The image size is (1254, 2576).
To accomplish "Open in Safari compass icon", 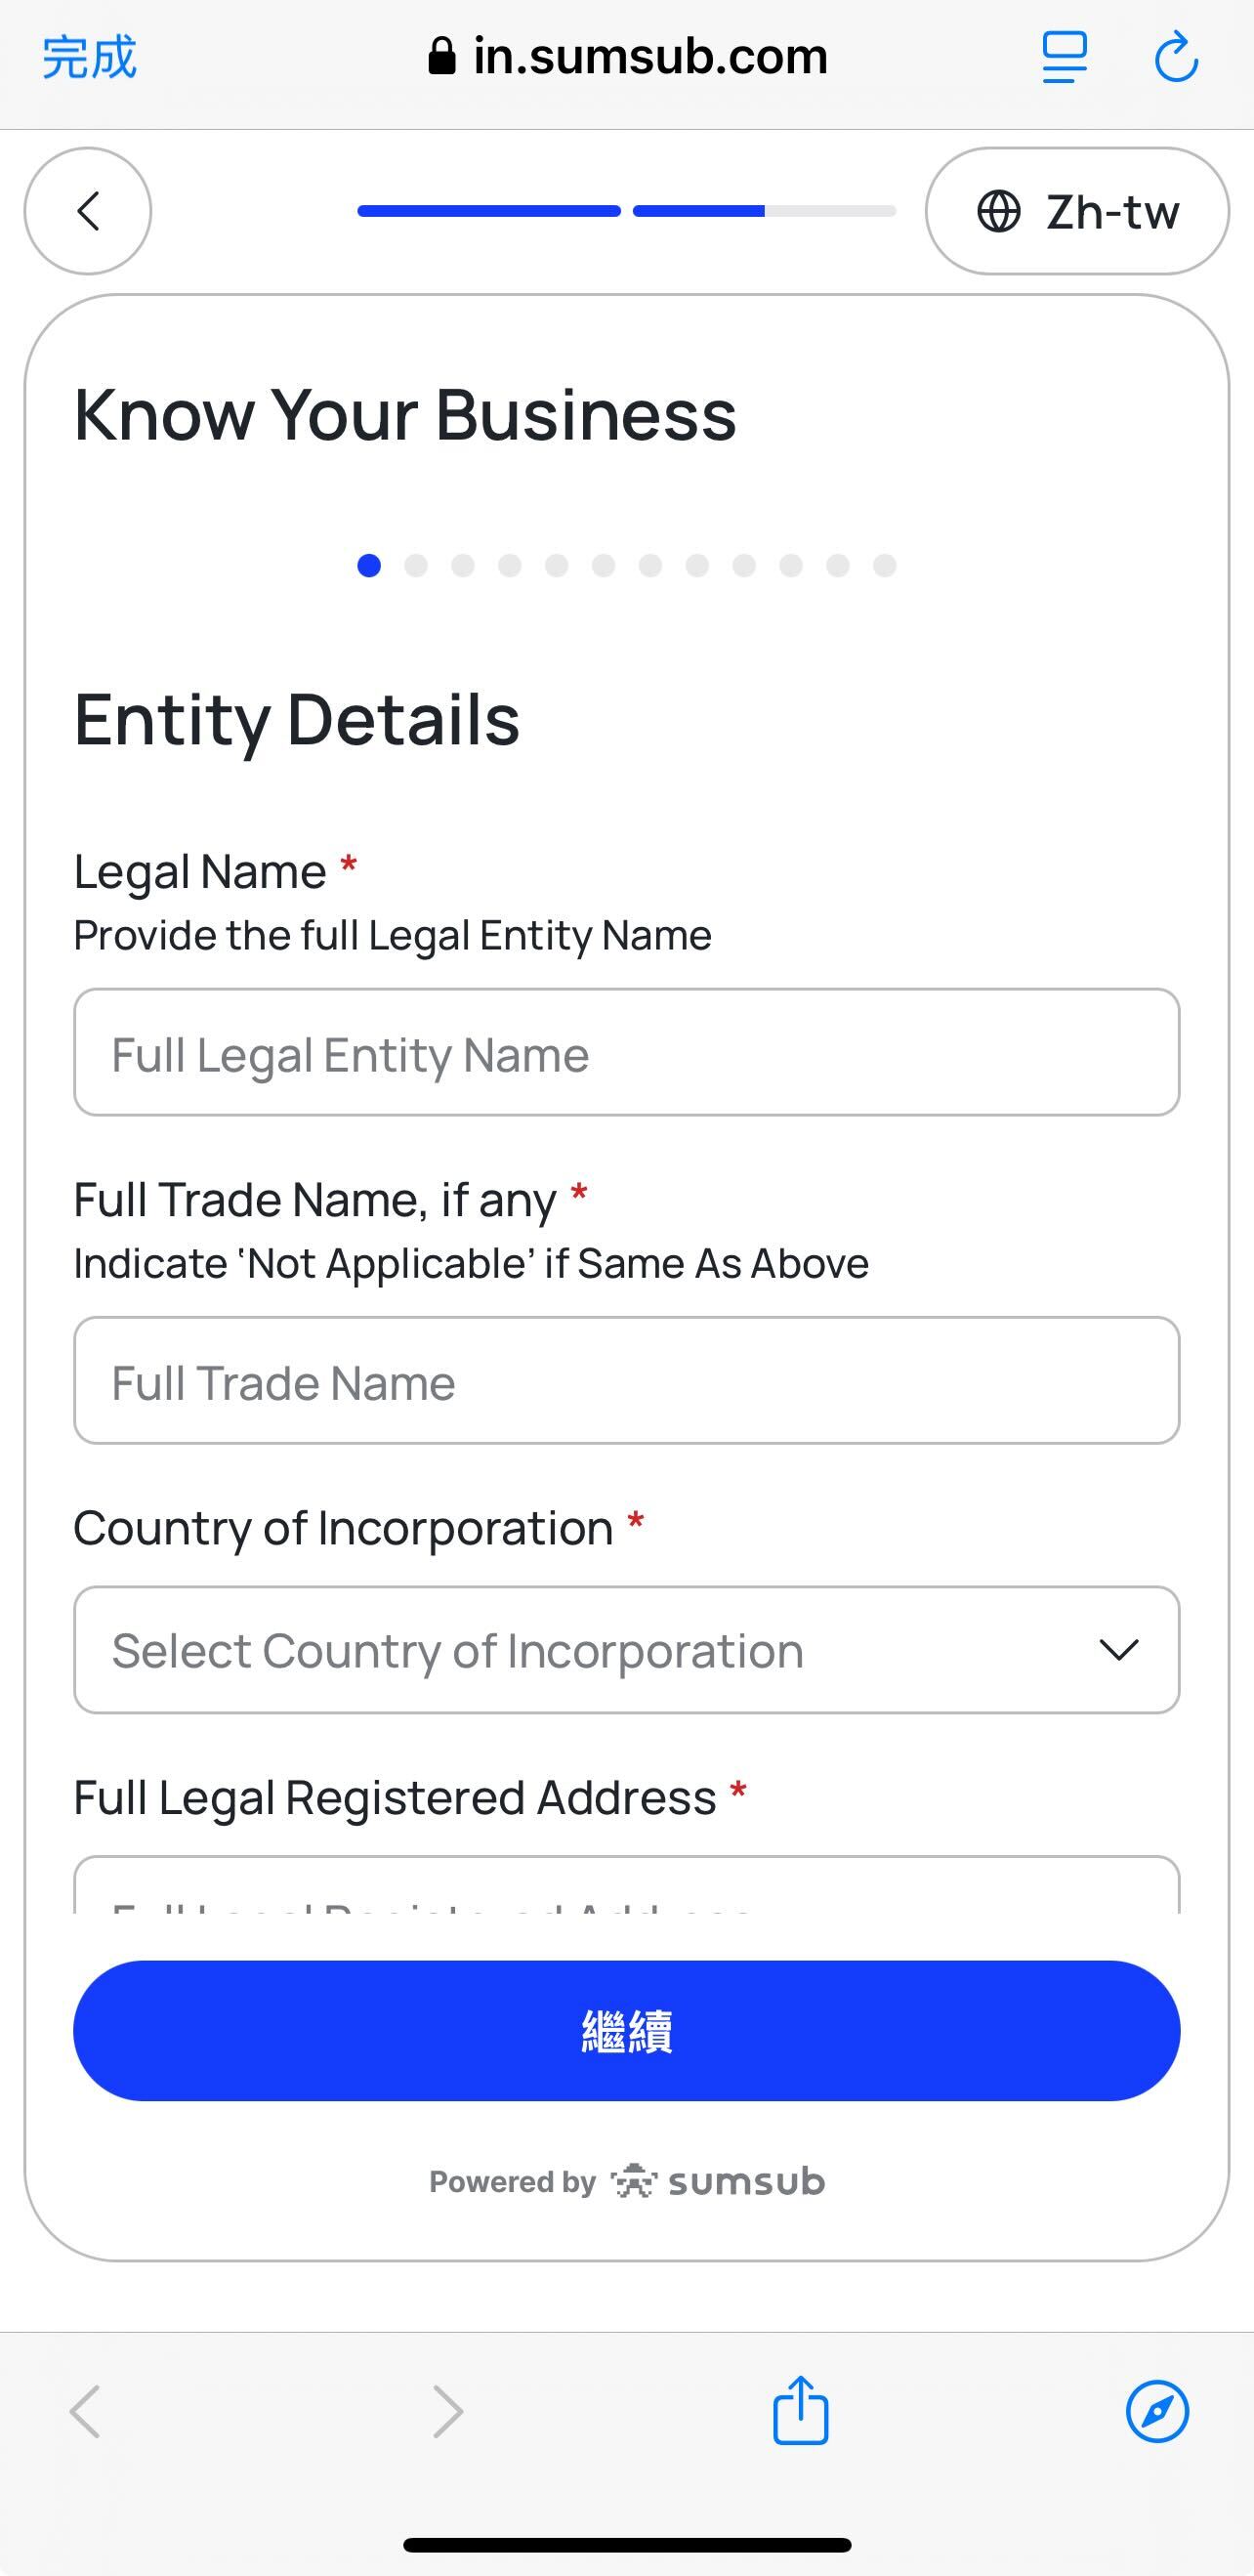I will point(1157,2411).
